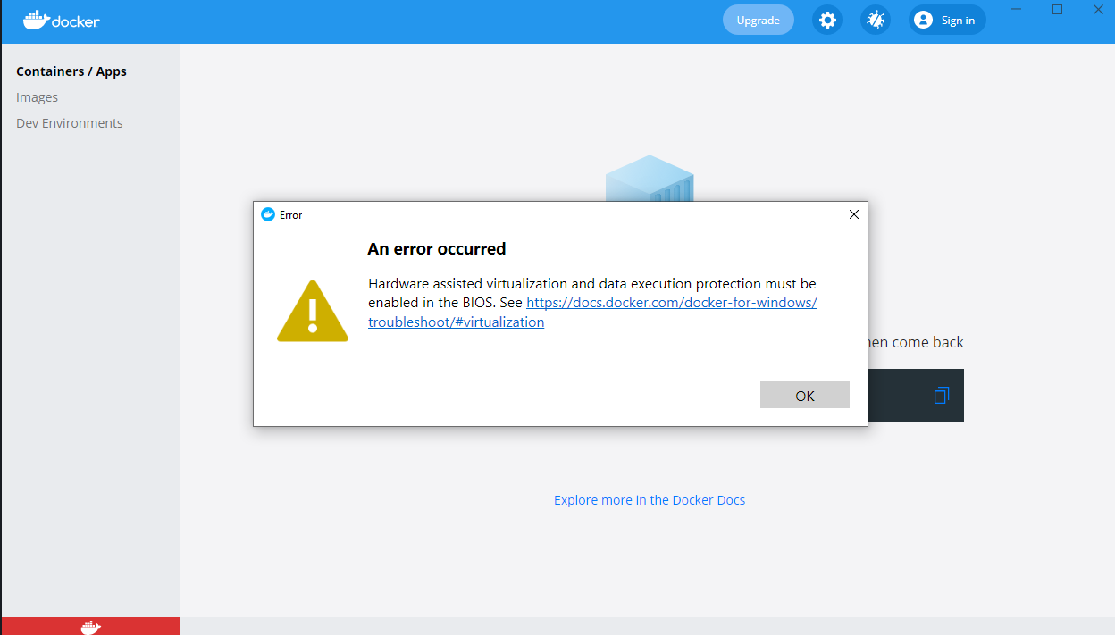This screenshot has height=635, width=1115.
Task: Click OK in the error dialog
Action: tap(805, 395)
